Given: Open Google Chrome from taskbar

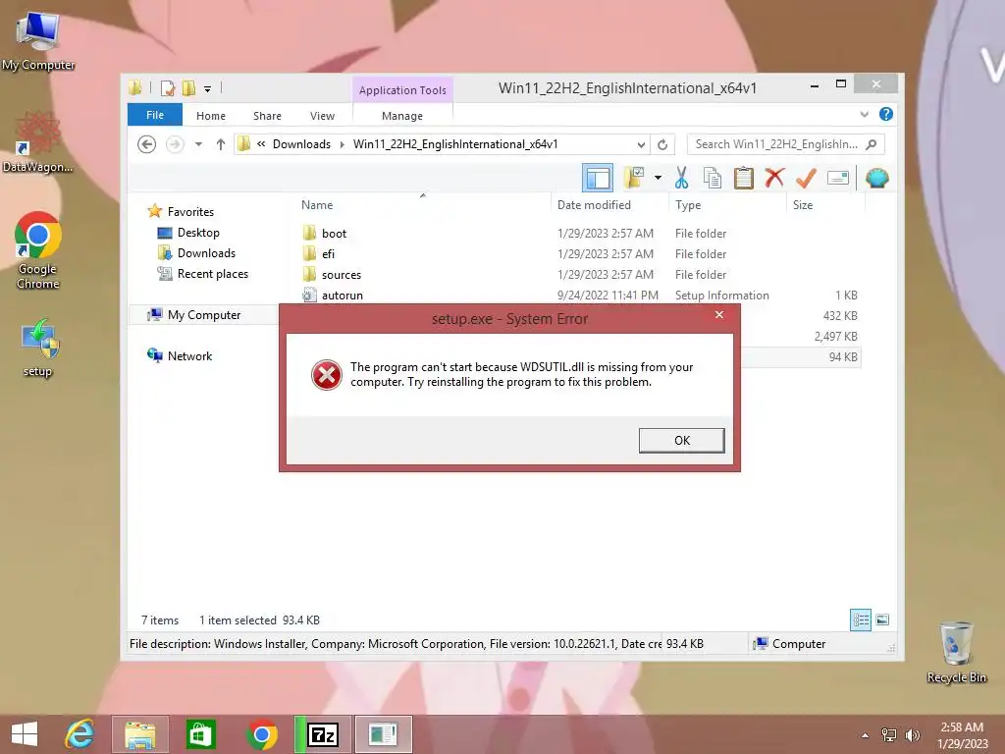Looking at the screenshot, I should [261, 734].
